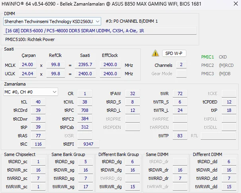Click the UCLK clock value 2400.0
Screen dimensions: 241x193
pyautogui.click(x=85, y=74)
